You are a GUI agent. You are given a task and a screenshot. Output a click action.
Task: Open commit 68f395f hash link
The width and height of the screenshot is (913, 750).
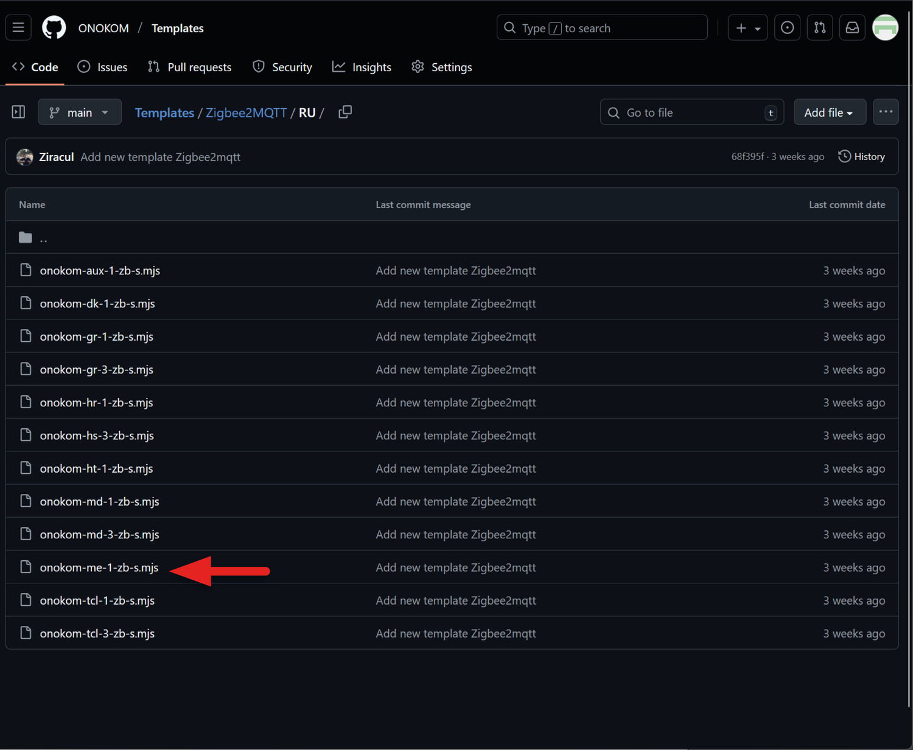[x=747, y=157]
